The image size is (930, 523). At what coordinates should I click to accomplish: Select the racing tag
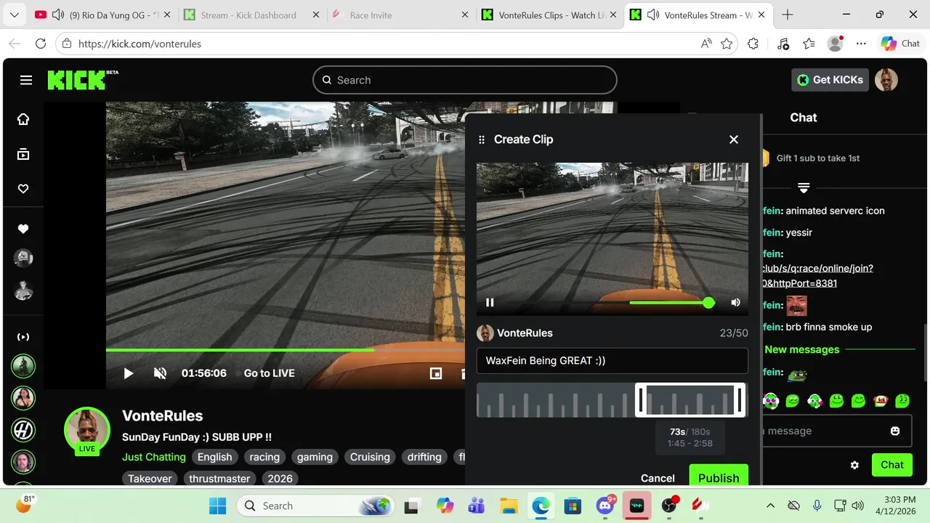pyautogui.click(x=264, y=457)
